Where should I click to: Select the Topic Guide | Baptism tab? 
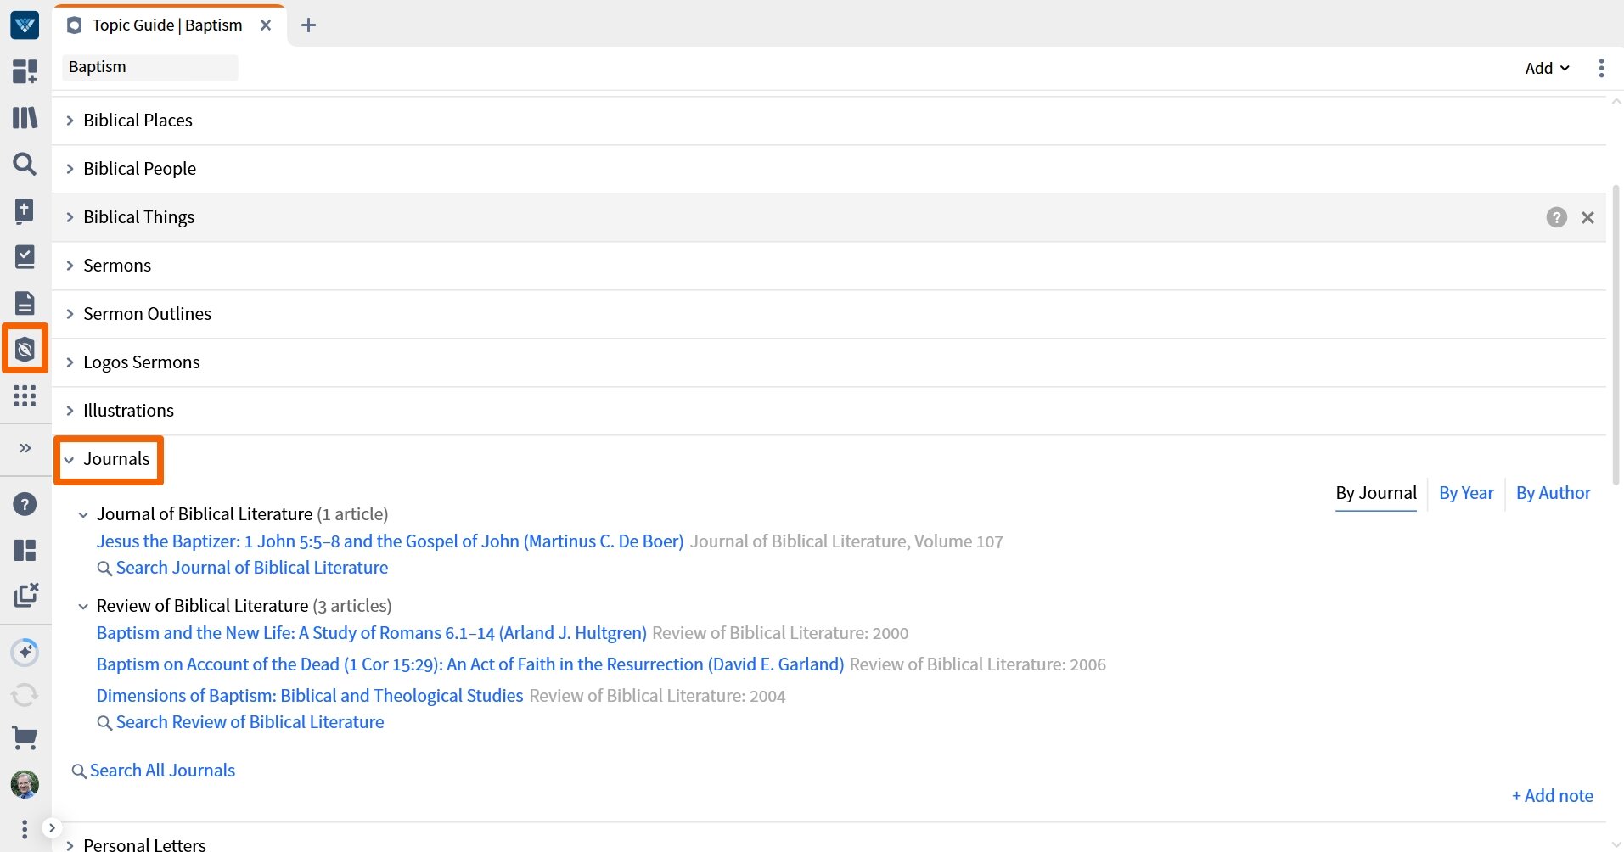167,25
